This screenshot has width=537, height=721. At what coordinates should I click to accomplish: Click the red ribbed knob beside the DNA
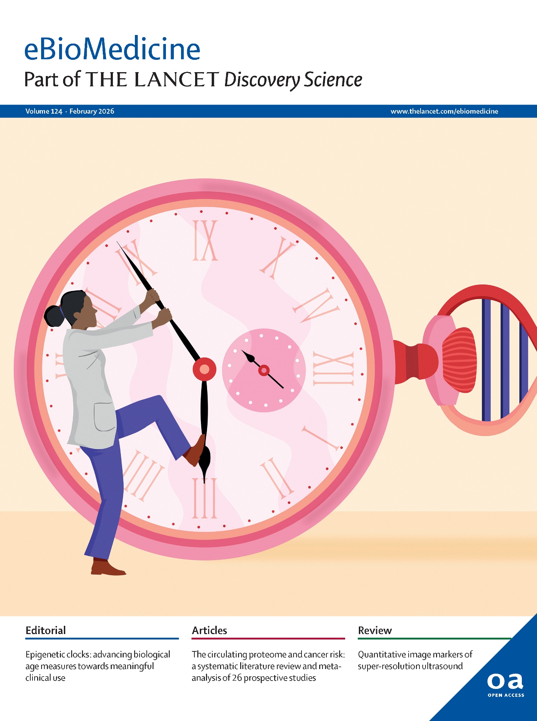tap(459, 360)
